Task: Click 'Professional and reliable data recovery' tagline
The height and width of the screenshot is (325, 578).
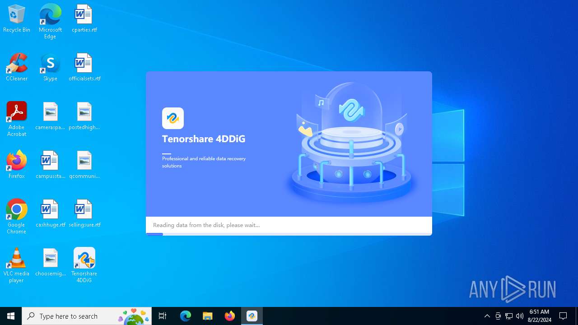Action: click(x=204, y=162)
